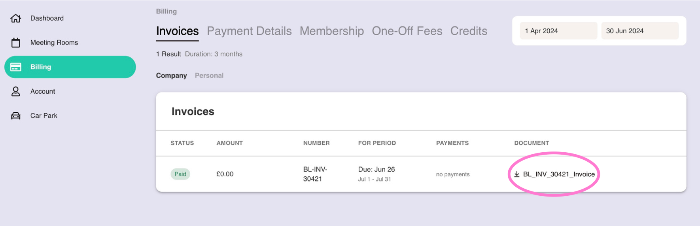Click the Paid status badge

[180, 174]
